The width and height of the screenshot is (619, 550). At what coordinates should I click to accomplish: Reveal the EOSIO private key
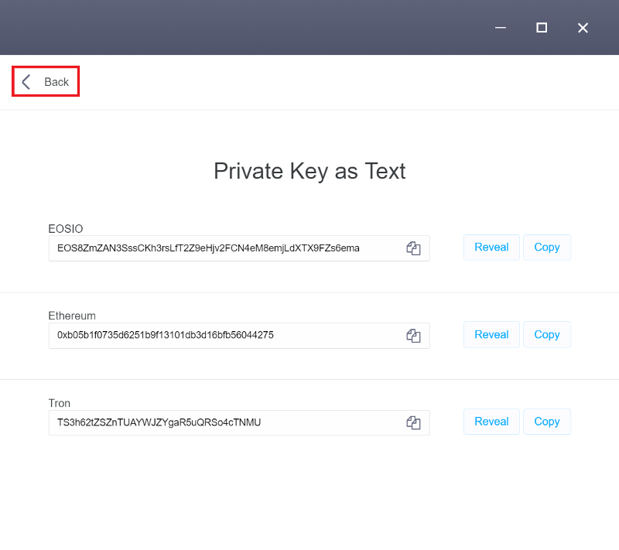point(491,248)
